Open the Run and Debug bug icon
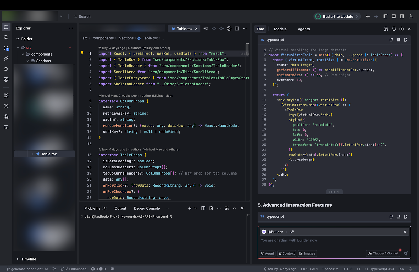Viewport: 419px width, 272px height. pos(6,69)
